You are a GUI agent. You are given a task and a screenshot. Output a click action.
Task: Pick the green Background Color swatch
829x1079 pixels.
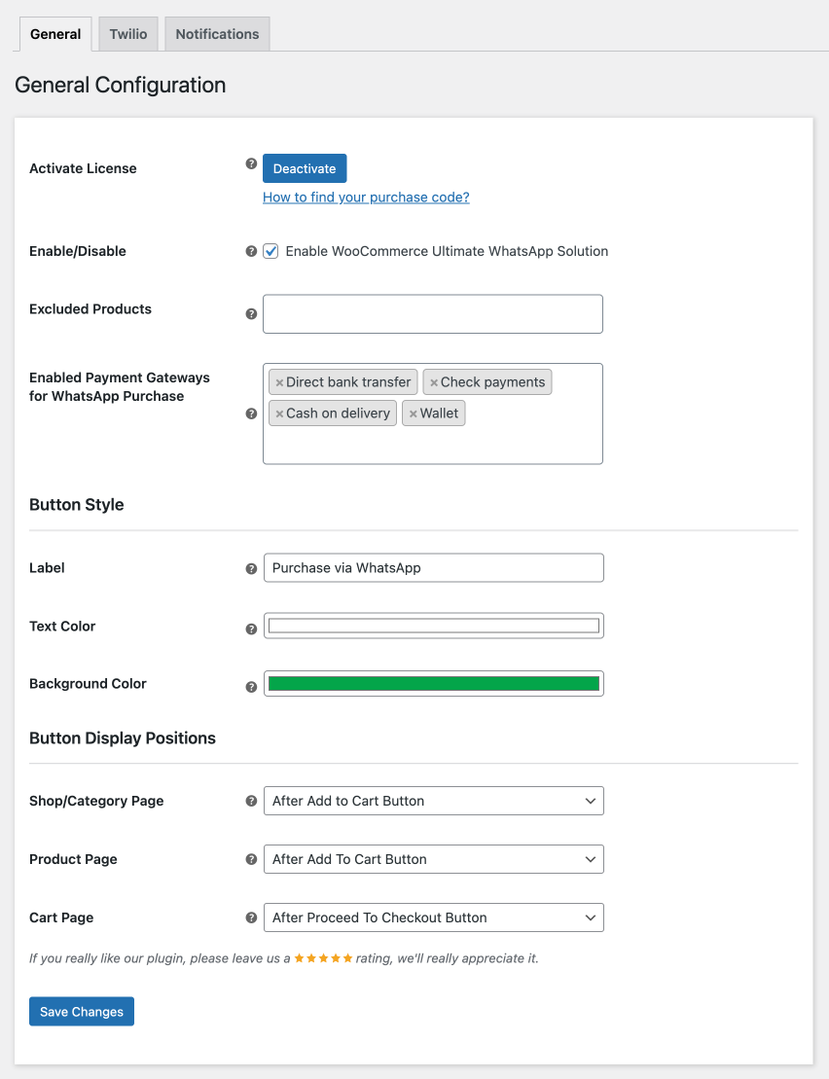[x=433, y=684]
